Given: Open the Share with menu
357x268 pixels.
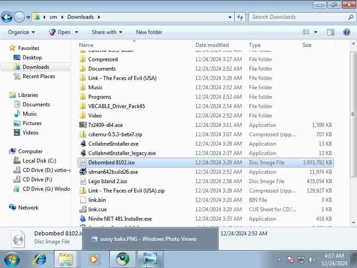Looking at the screenshot, I should [107, 32].
